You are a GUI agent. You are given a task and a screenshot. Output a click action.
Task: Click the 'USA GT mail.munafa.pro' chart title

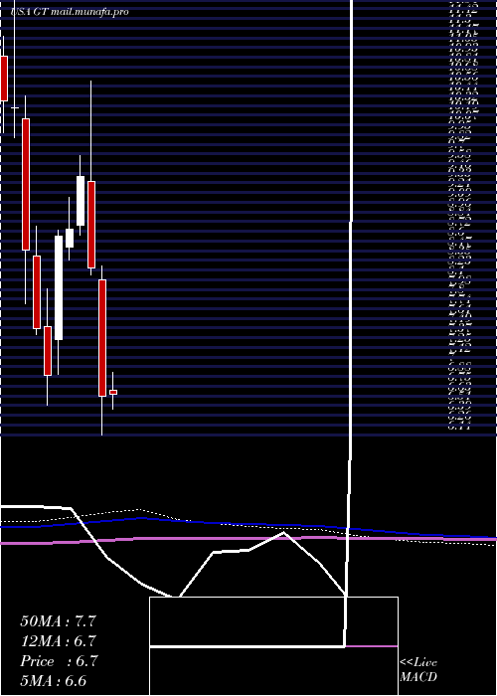70,12
